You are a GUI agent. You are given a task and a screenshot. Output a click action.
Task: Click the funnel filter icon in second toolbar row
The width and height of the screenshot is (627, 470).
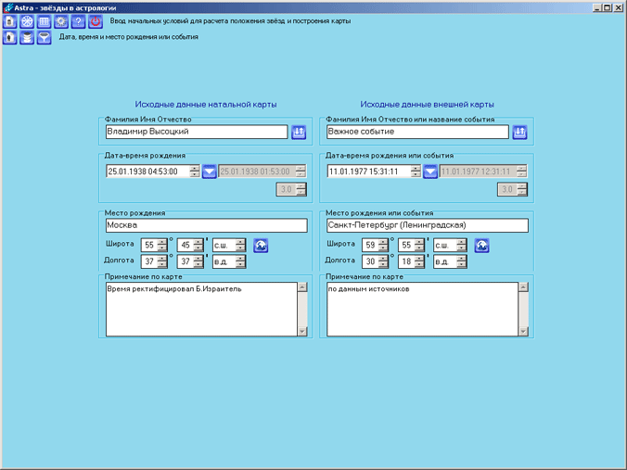point(44,38)
